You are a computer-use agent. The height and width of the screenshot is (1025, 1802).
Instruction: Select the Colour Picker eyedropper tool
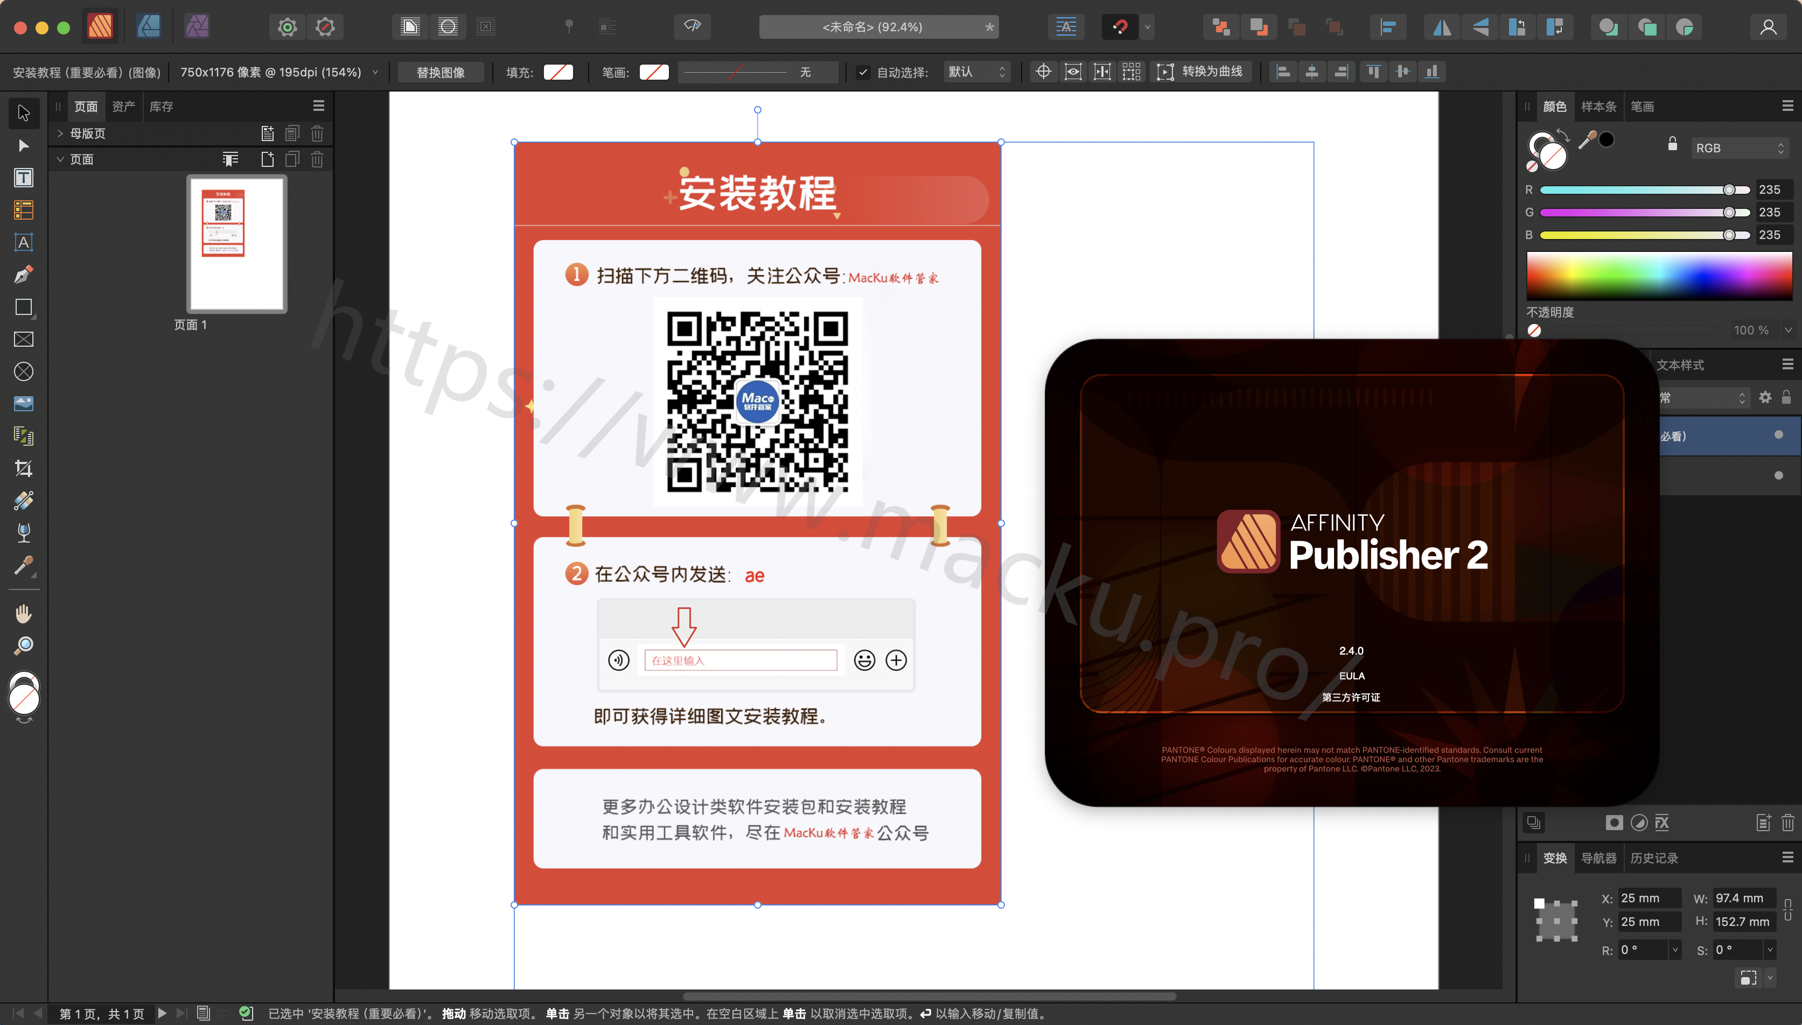tap(23, 566)
